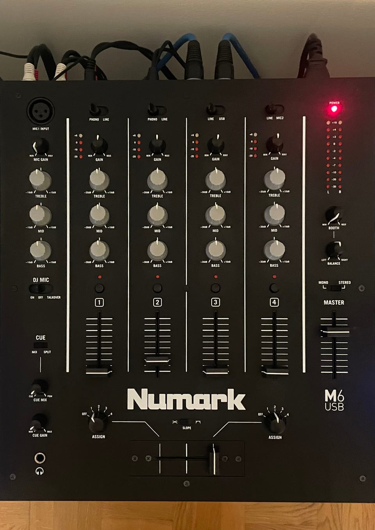Click the "MASTER" label above the fader
The width and height of the screenshot is (375, 530).
pyautogui.click(x=334, y=302)
